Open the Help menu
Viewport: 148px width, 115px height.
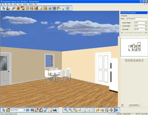coord(35,4)
